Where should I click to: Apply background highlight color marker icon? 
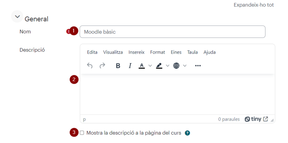point(159,66)
